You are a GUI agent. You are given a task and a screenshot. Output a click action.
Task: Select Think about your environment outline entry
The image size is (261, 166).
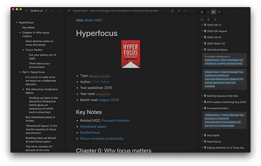39,65
